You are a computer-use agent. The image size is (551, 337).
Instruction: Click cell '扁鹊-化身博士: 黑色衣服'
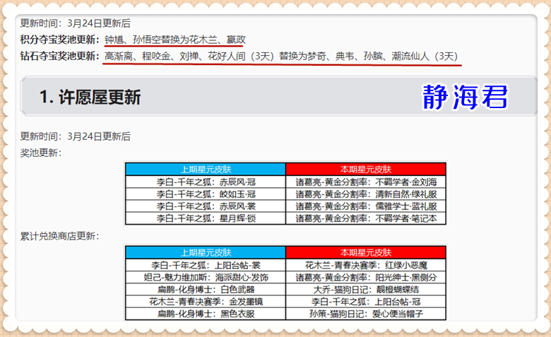click(x=206, y=314)
